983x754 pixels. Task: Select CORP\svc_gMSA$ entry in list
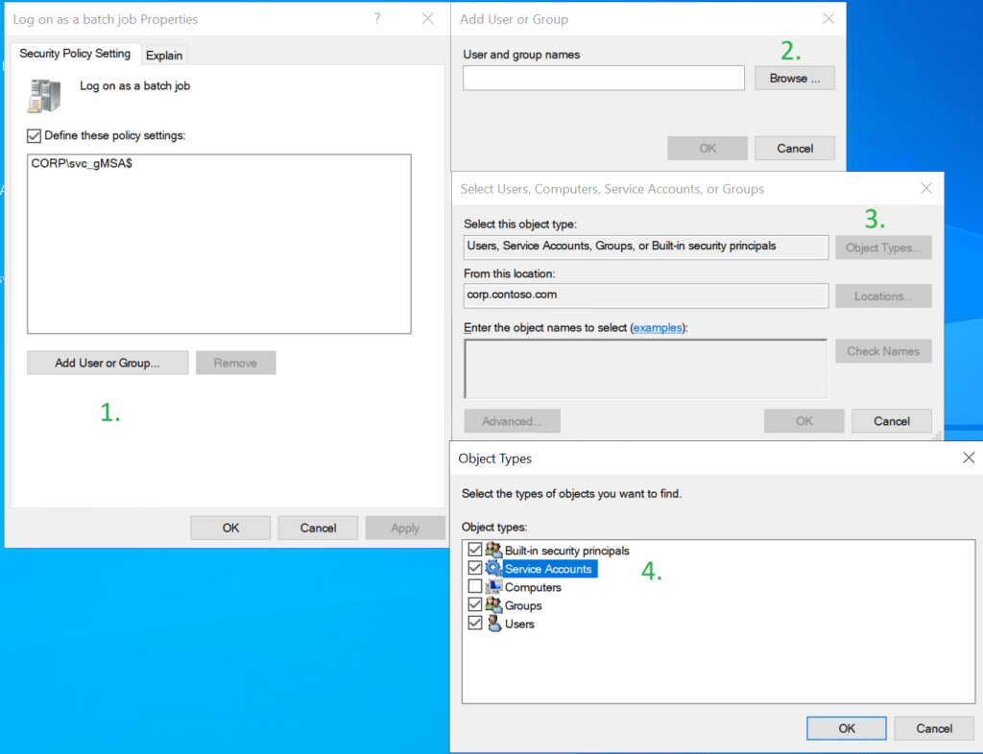tap(82, 164)
